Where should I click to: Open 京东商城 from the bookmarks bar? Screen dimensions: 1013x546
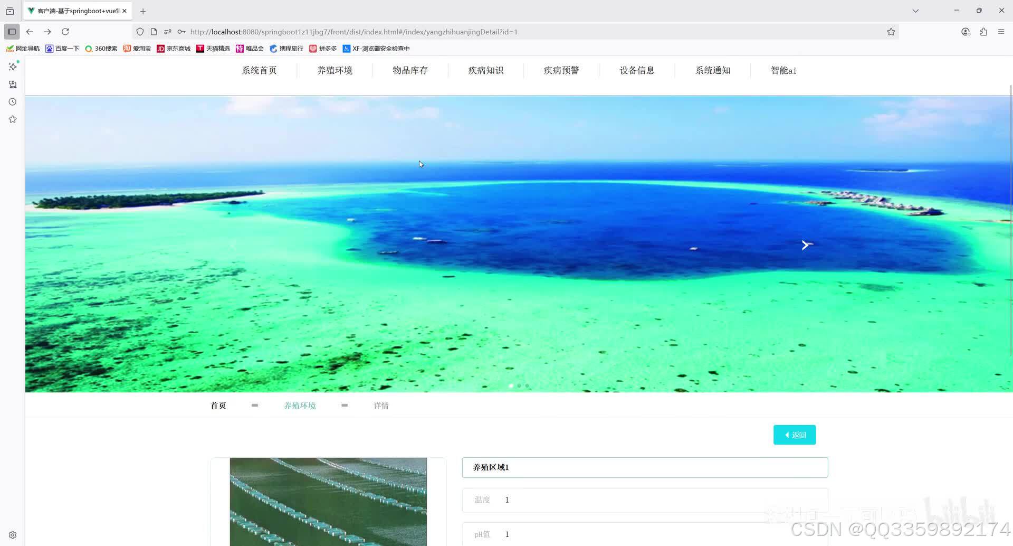(173, 48)
